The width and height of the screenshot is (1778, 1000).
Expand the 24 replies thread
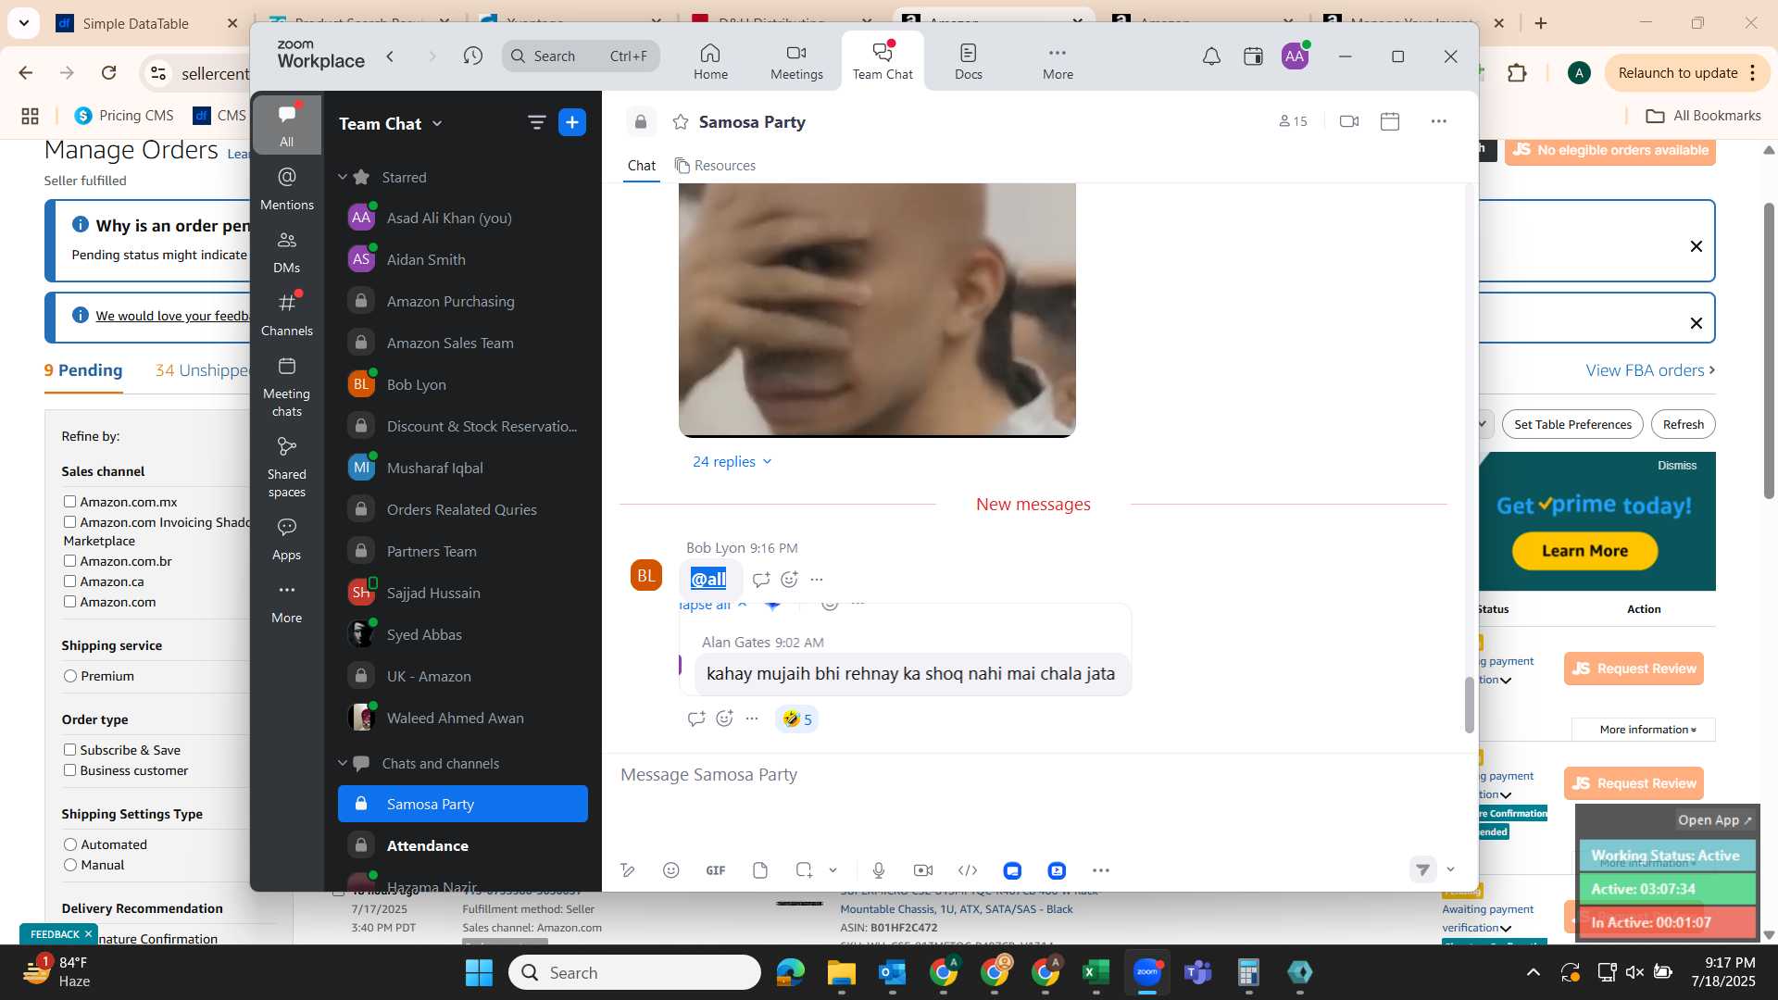tap(732, 461)
